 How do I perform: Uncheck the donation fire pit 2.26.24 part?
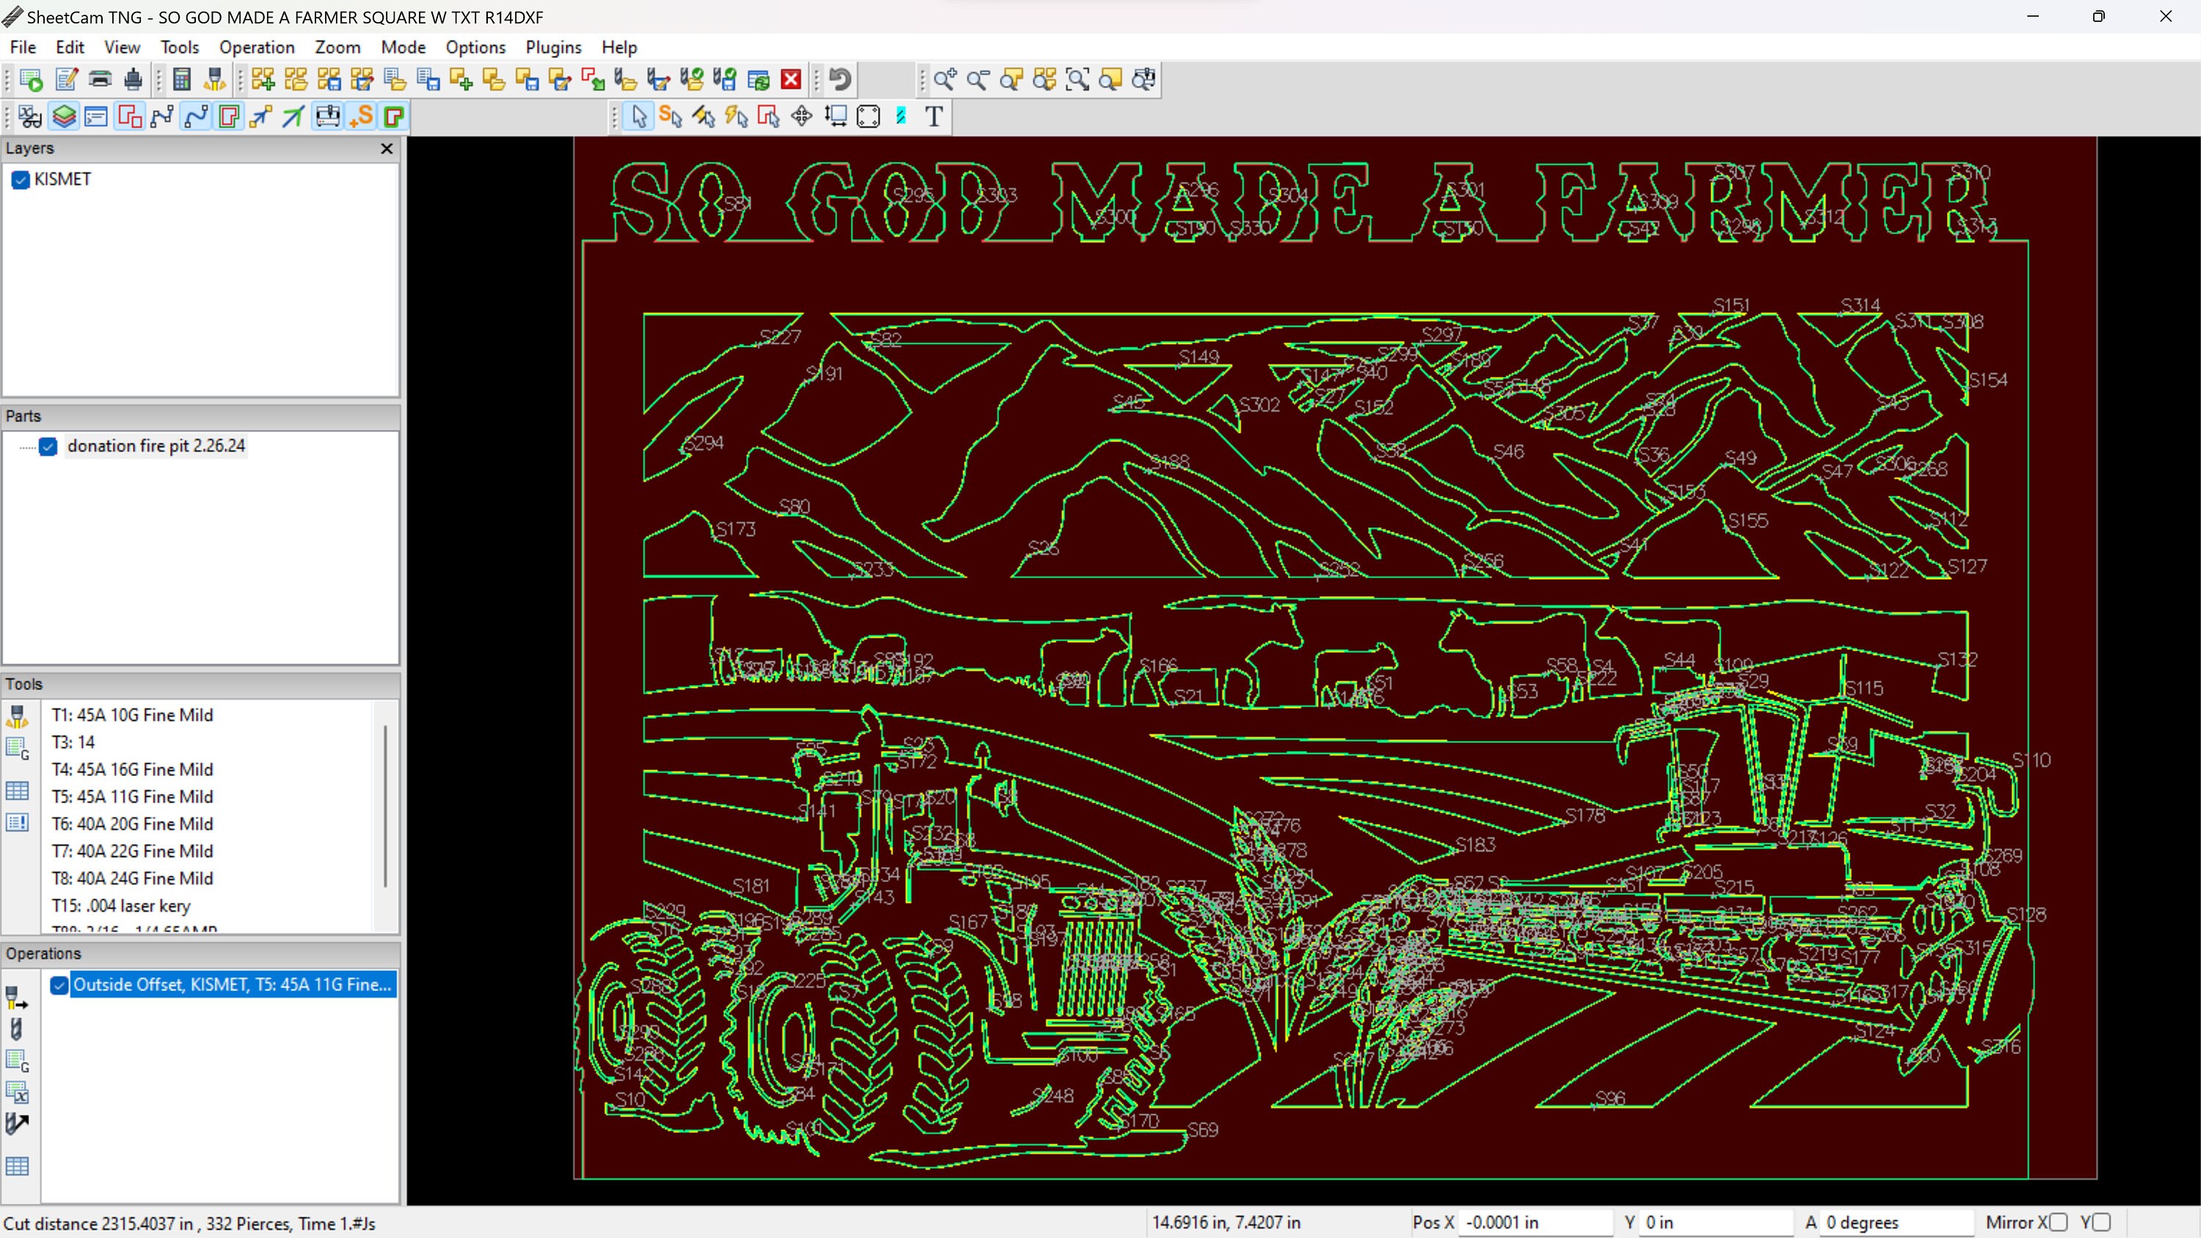(x=48, y=446)
